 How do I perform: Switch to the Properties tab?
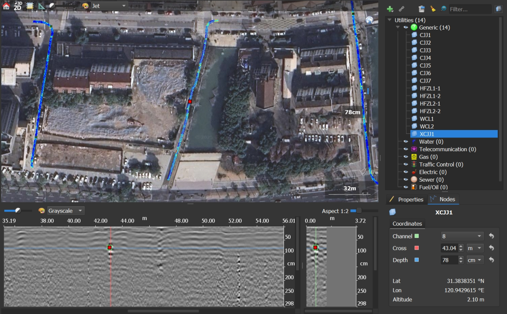(x=407, y=199)
